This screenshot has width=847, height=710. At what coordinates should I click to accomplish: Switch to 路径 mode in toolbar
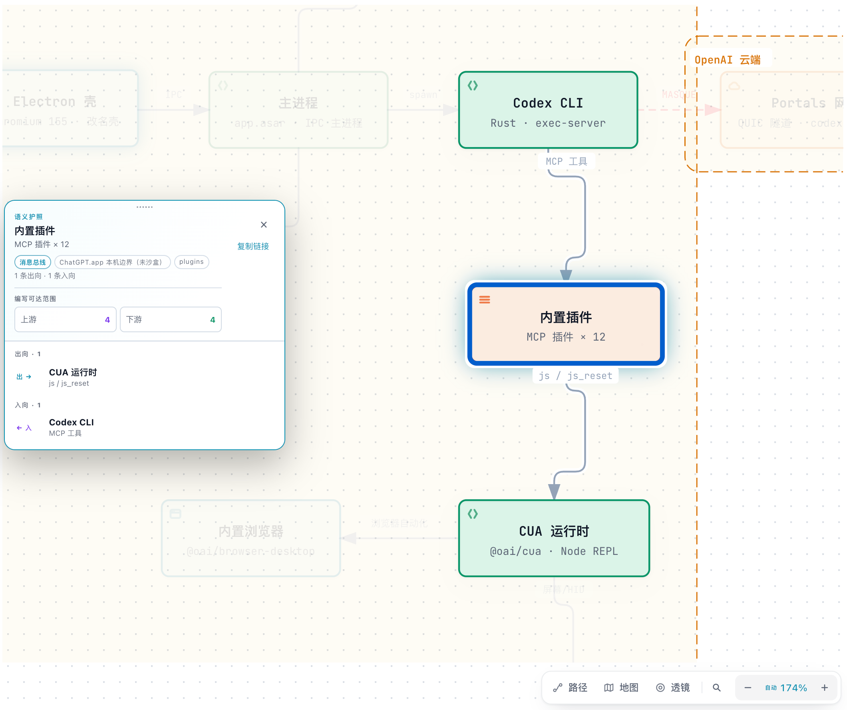[x=570, y=687]
